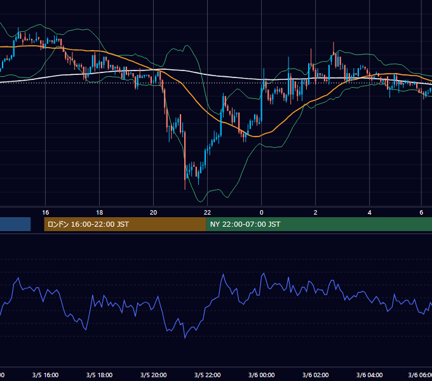Click the 3/5 22:00 date label
Screen dimensions: 432x381
pyautogui.click(x=208, y=375)
